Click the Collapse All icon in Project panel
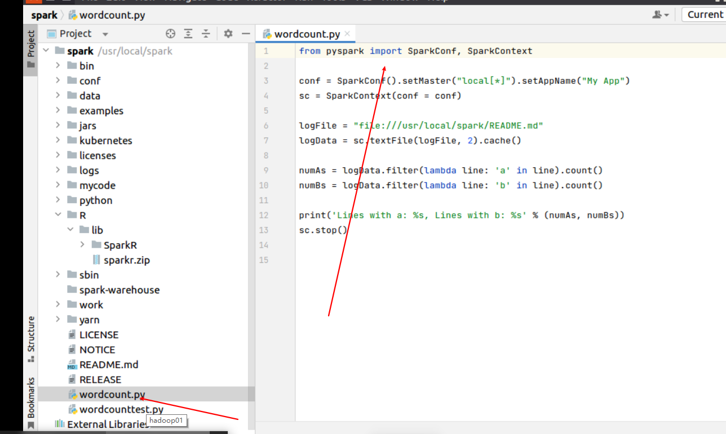This screenshot has height=434, width=726. (206, 34)
